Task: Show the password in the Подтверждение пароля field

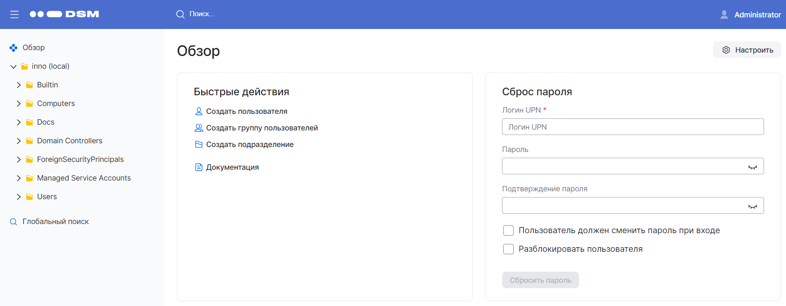Action: click(x=752, y=206)
